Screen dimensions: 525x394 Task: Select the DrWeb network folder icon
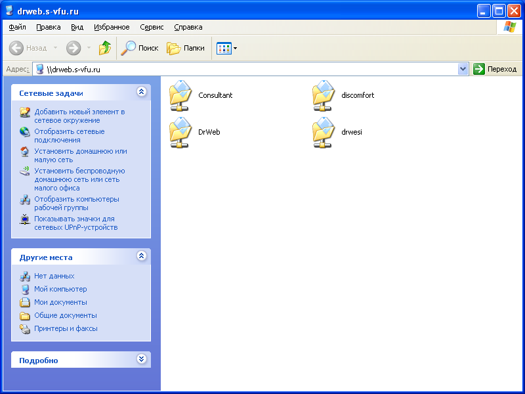pyautogui.click(x=180, y=133)
